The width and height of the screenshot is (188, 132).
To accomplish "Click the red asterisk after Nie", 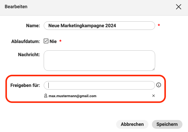I will [60, 41].
